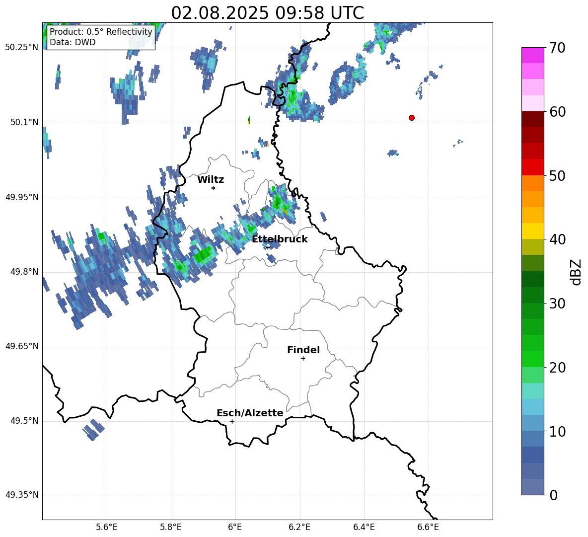The width and height of the screenshot is (588, 537).
Task: Click the orange colorbar segment just below 50
Action: pyautogui.click(x=532, y=183)
